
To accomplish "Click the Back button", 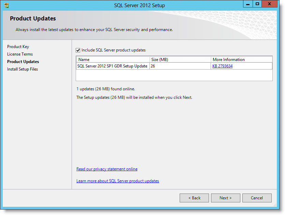I will 194,198.
